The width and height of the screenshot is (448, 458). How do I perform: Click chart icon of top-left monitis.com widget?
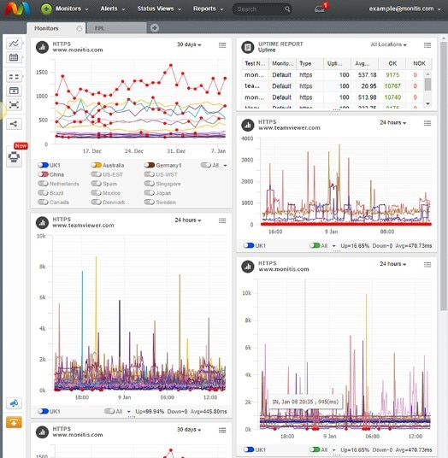42,47
